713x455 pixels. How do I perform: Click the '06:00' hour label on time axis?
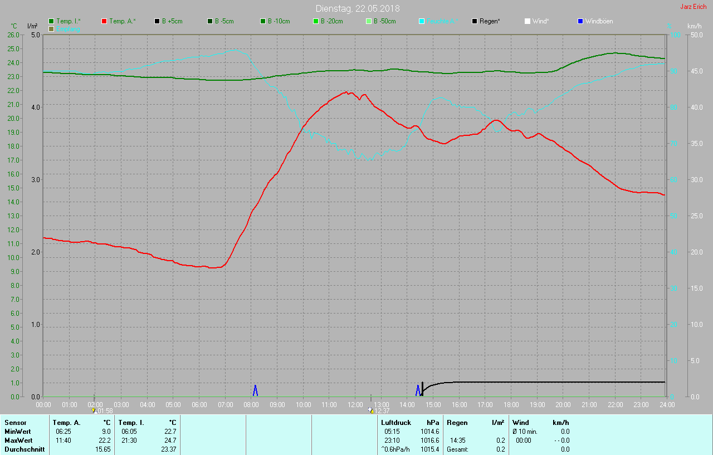199,404
